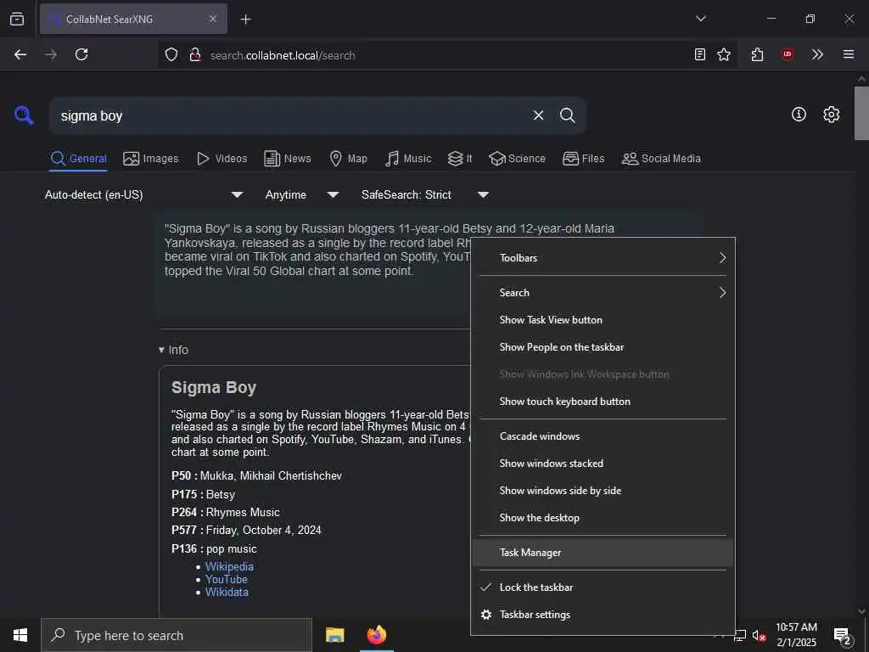Click the page vertical scrollbar thumb
Viewport: 869px width, 652px height.
861,113
